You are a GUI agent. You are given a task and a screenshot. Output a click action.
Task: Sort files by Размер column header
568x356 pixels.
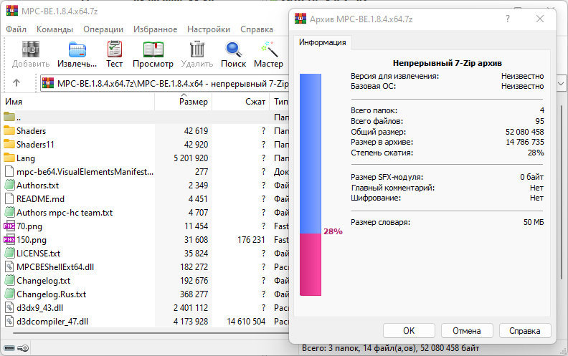pos(184,102)
